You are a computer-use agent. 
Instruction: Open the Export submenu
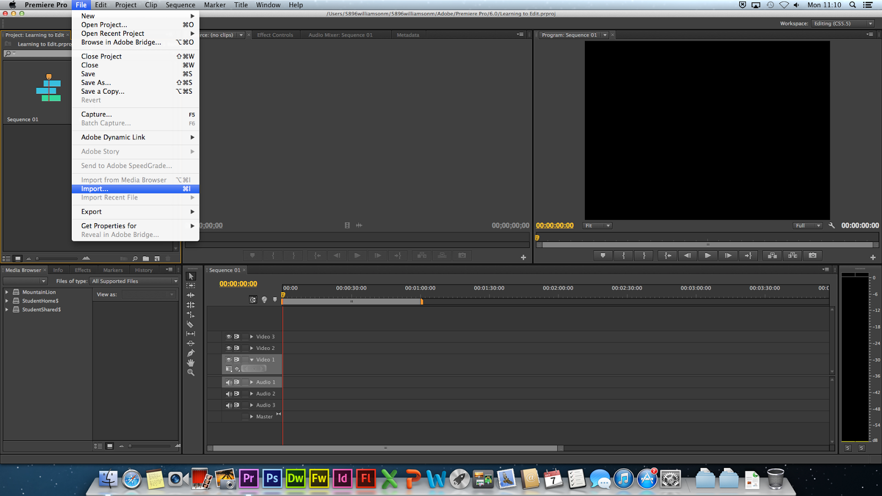tap(136, 212)
